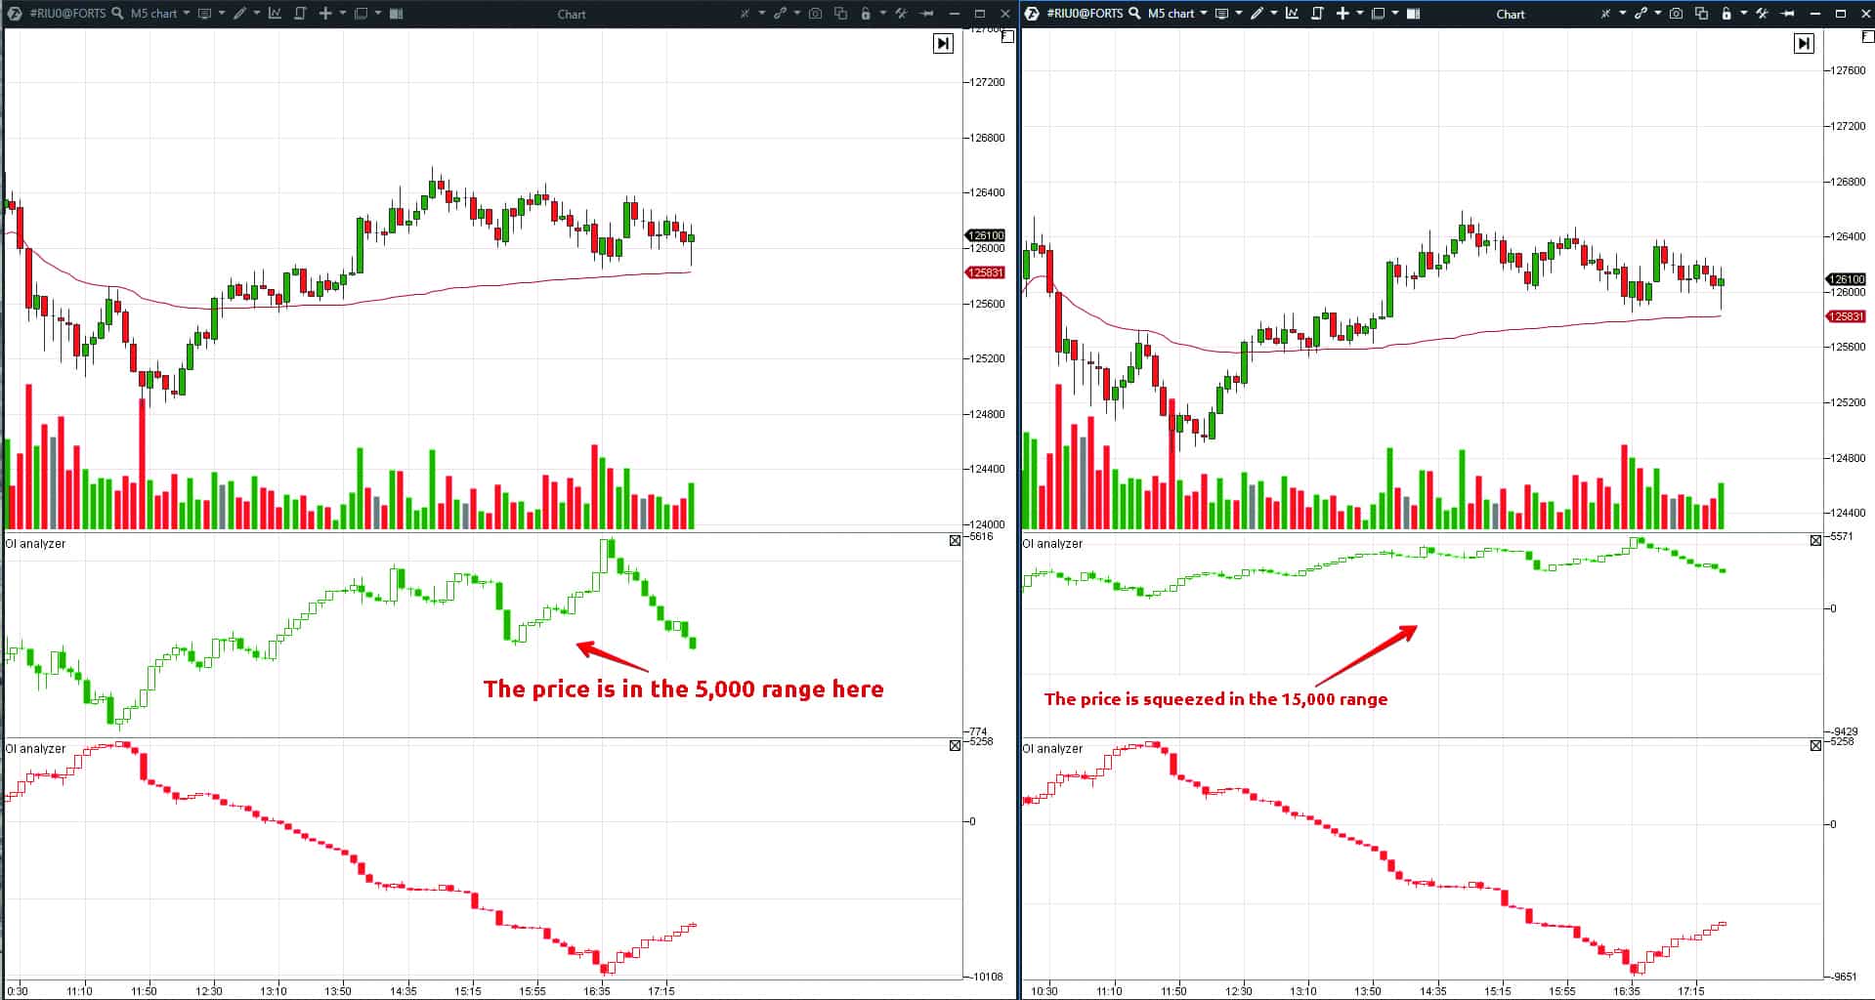Select the drawing pencil tool
The width and height of the screenshot is (1875, 1000).
pyautogui.click(x=241, y=14)
